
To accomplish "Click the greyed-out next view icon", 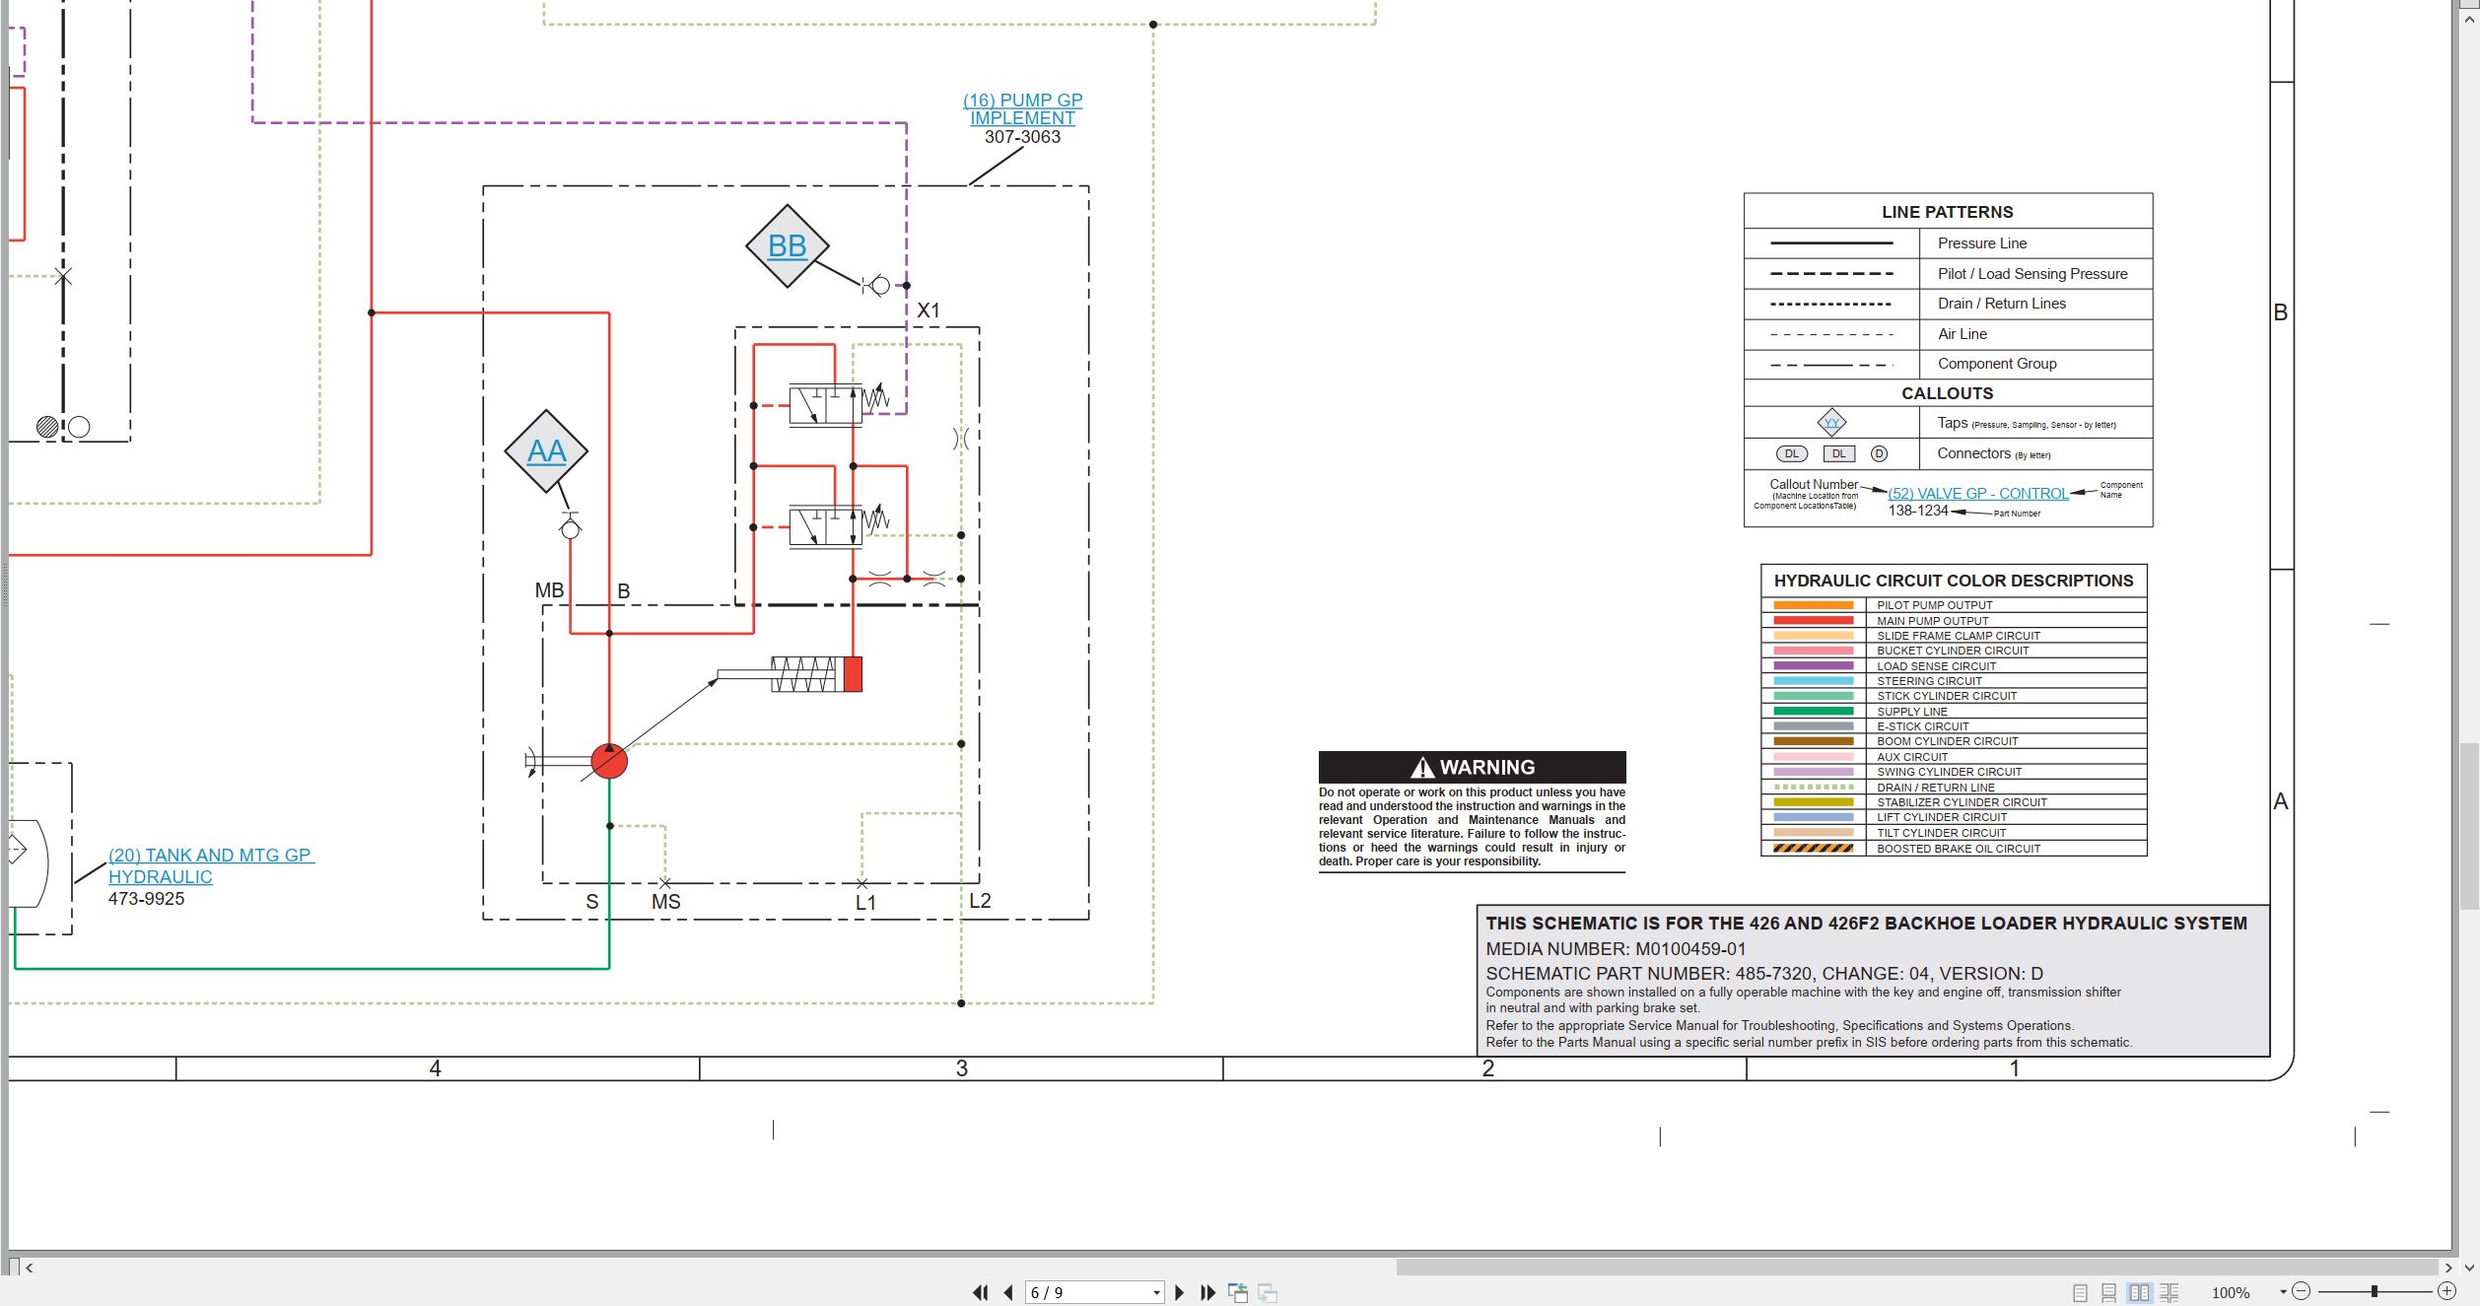I will click(x=1268, y=1292).
